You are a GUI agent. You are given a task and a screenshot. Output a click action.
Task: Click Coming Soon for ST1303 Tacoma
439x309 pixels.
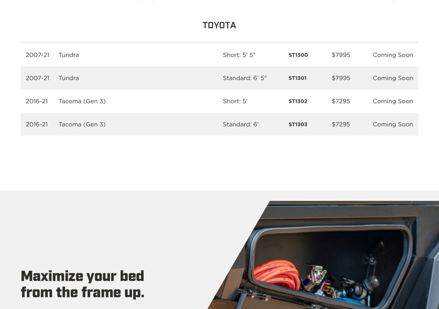tap(393, 124)
